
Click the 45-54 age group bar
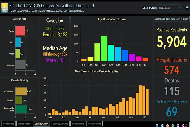point(118,54)
